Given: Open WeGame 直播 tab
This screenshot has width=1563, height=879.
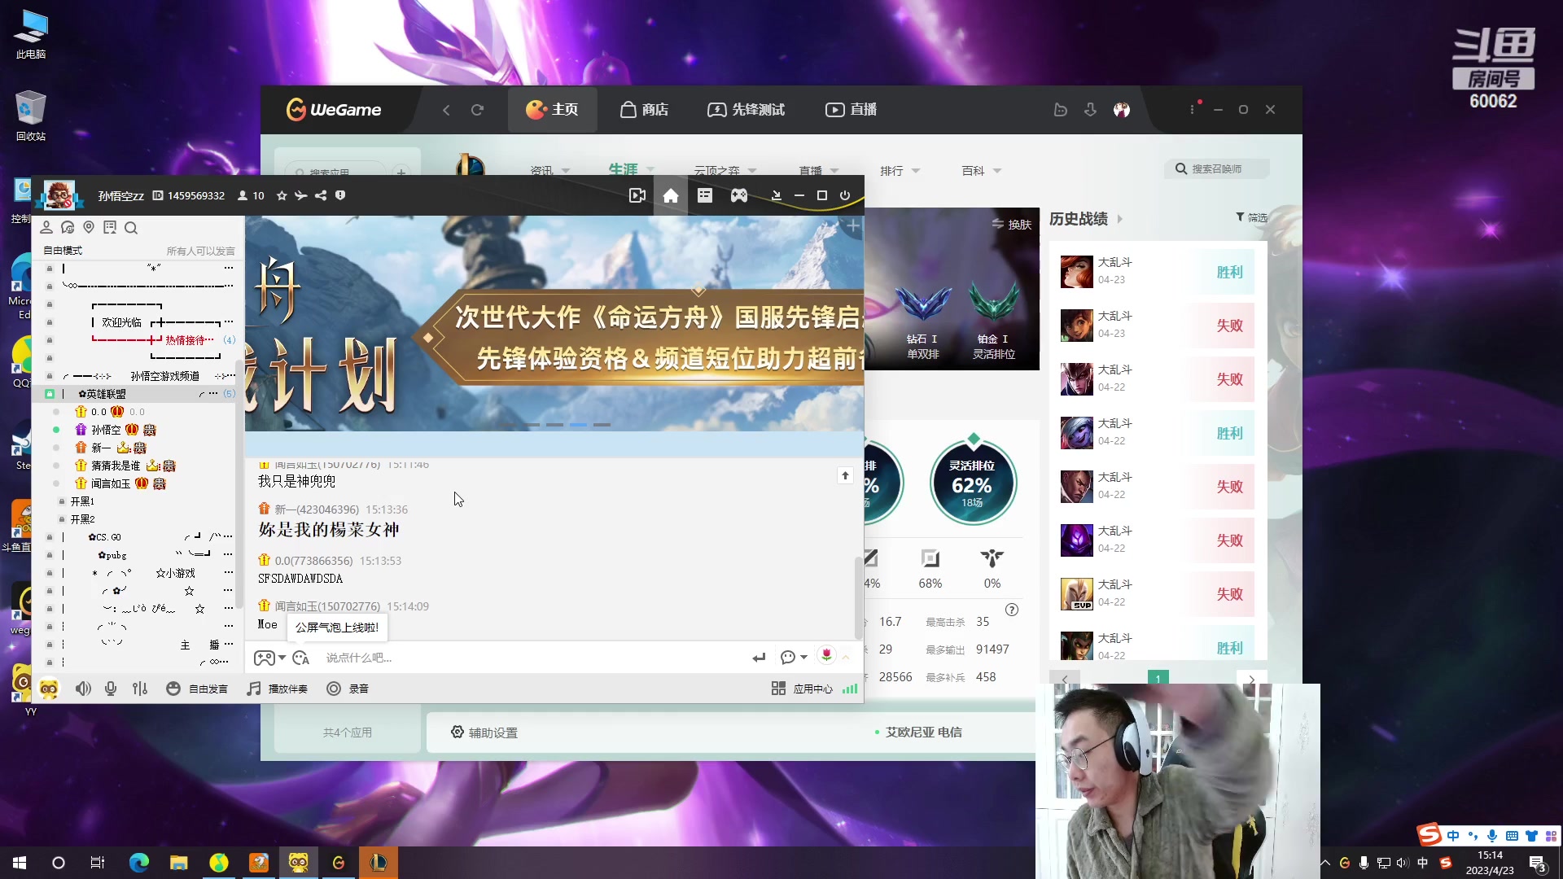Looking at the screenshot, I should click(851, 110).
